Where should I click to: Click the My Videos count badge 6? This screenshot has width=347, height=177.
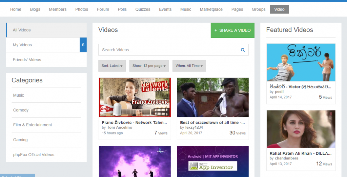tap(83, 45)
